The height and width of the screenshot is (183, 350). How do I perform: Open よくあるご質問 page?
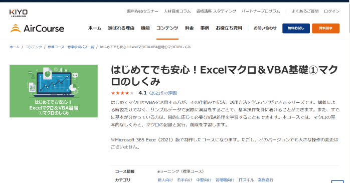pos(305,11)
